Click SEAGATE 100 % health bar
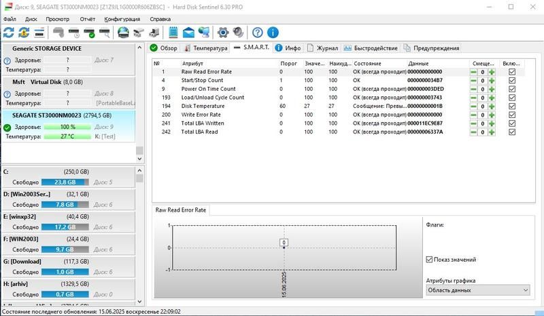This screenshot has height=316, width=544. tap(67, 127)
